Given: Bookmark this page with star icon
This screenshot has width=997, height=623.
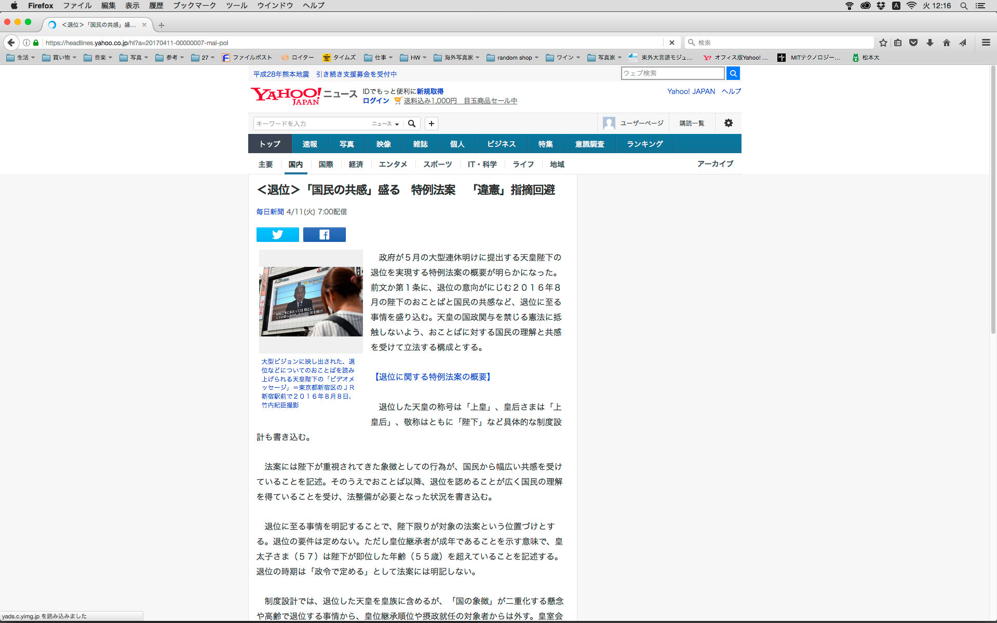Looking at the screenshot, I should click(x=883, y=43).
